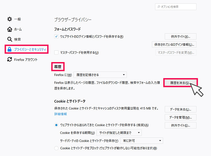Click the magnifier icon for 検索
Image resolution: width=211 pixels, height=156 pixels.
(x=9, y=39)
